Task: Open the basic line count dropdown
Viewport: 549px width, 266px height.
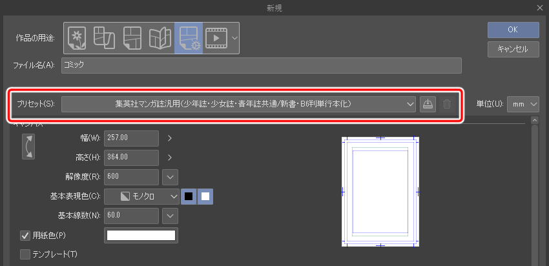Action: click(170, 216)
